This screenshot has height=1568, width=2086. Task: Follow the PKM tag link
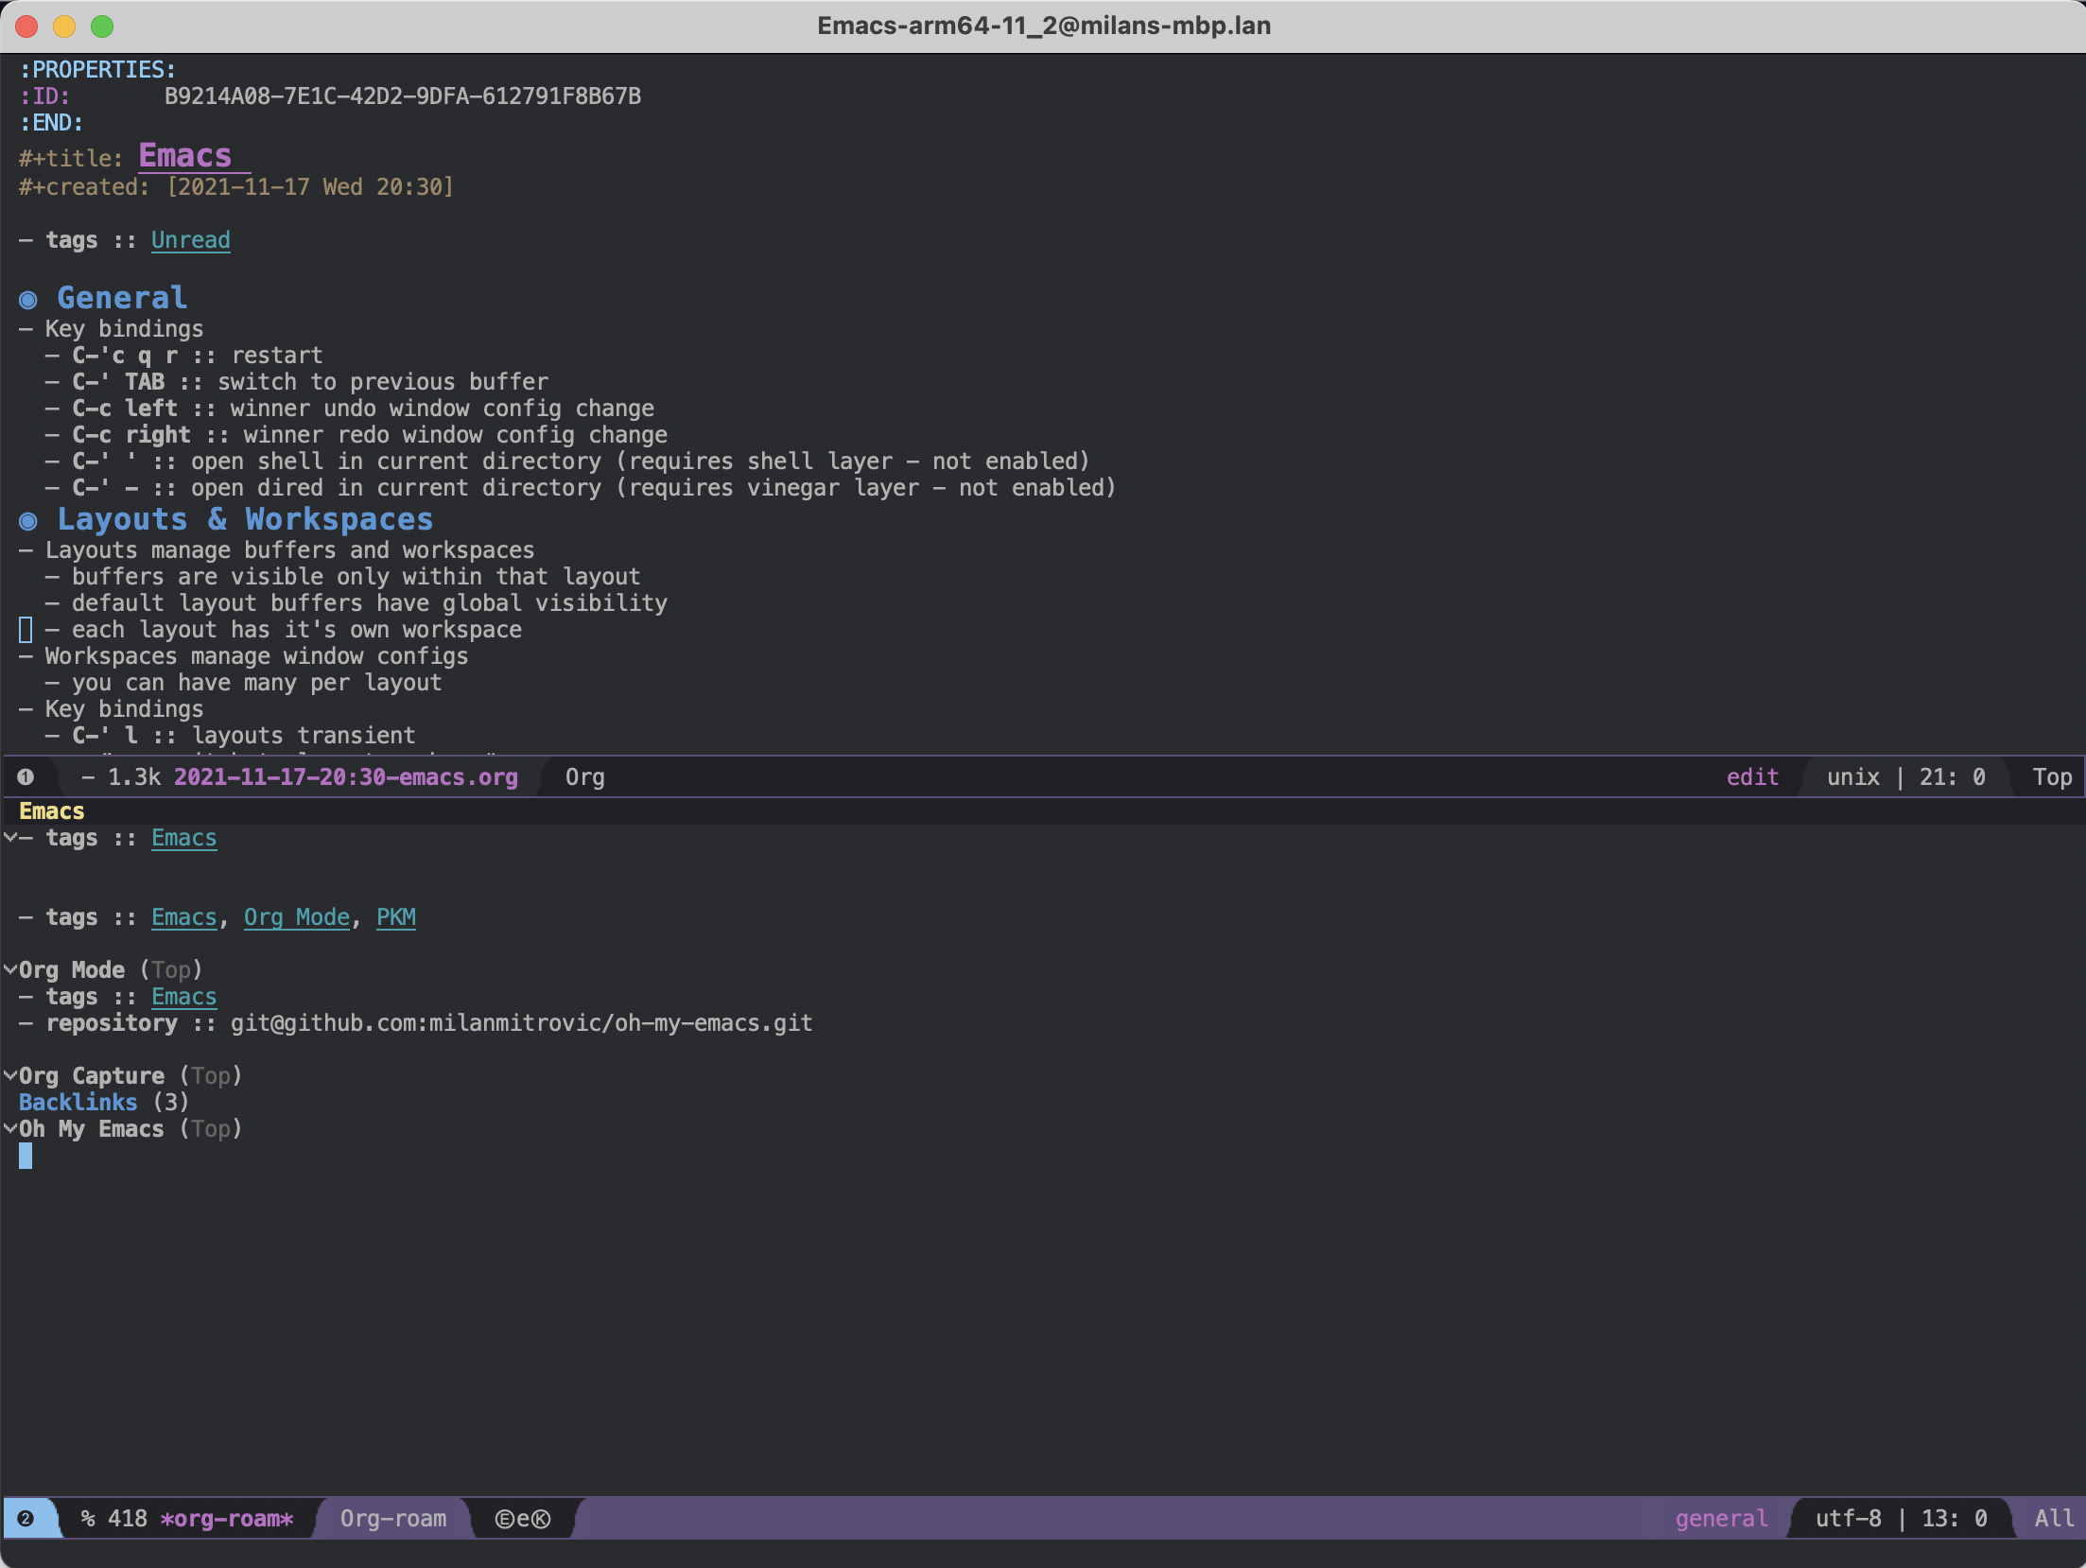(x=395, y=917)
